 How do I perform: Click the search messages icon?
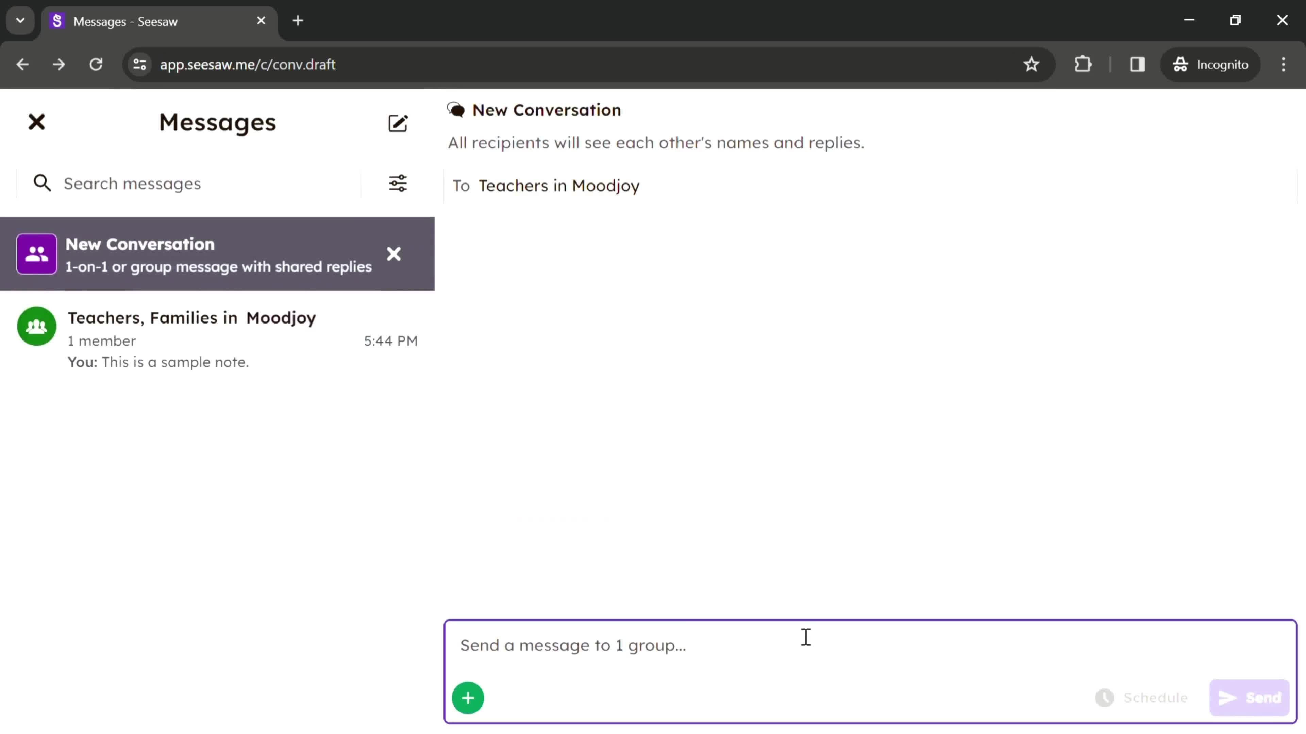point(42,183)
